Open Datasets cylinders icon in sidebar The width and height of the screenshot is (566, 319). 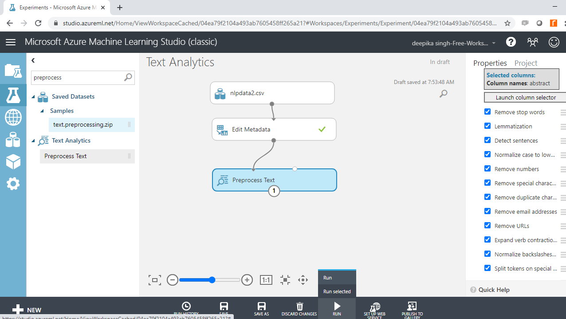(x=13, y=140)
